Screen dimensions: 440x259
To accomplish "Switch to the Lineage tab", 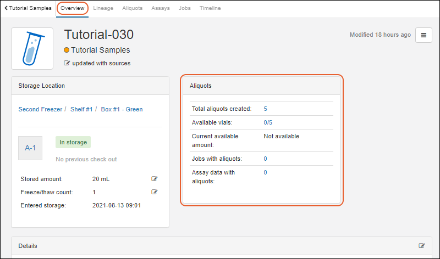I will pyautogui.click(x=103, y=8).
